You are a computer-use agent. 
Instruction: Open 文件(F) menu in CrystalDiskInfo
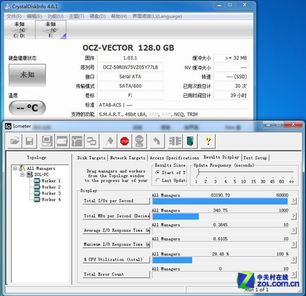tap(13, 17)
